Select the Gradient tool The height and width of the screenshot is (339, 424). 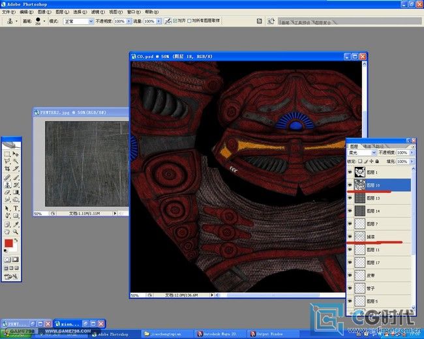[x=16, y=192]
